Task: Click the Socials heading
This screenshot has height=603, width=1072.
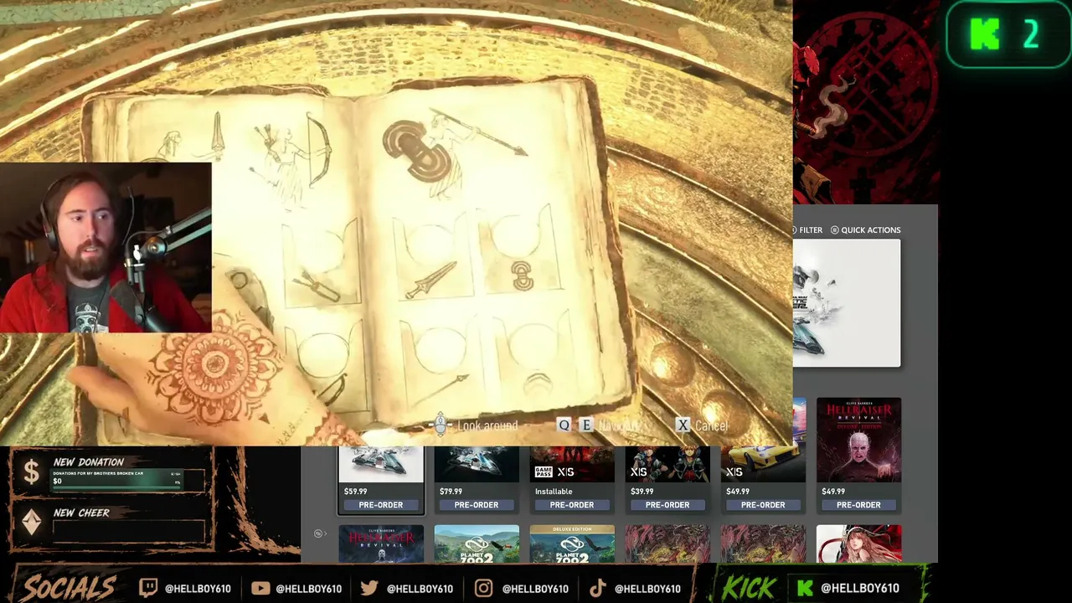Action: pyautogui.click(x=69, y=587)
